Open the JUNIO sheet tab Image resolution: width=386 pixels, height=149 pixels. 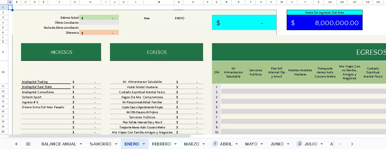pyautogui.click(x=277, y=144)
